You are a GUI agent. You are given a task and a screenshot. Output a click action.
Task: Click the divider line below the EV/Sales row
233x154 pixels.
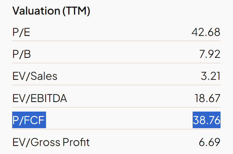(x=116, y=85)
